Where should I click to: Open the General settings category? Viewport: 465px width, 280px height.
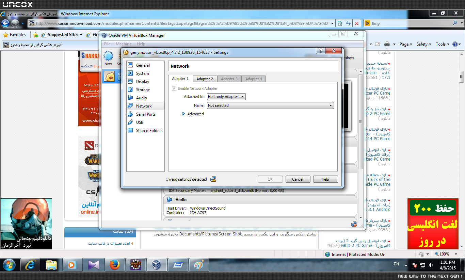[145, 65]
